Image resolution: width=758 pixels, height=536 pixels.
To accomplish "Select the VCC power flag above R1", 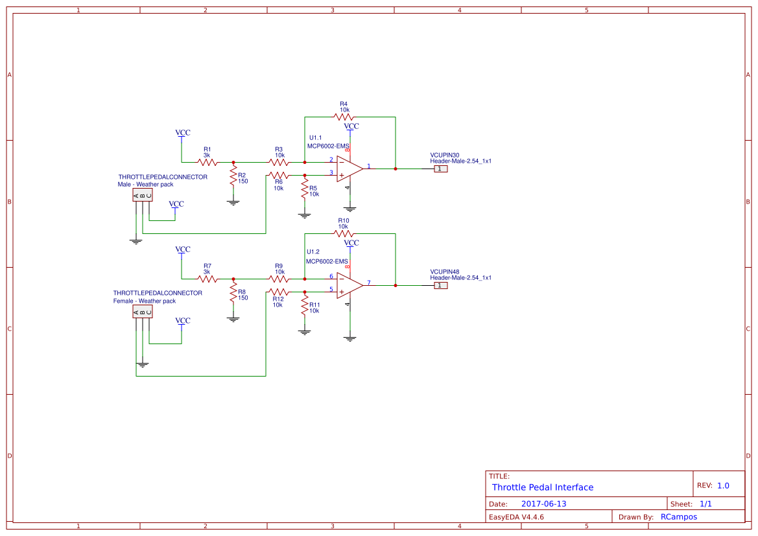I will tap(183, 132).
